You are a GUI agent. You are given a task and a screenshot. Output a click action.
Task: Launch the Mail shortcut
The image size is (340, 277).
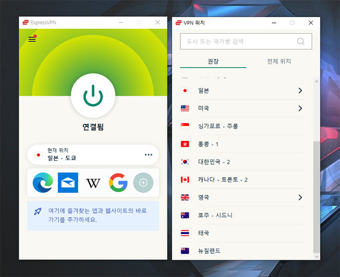[x=68, y=183]
